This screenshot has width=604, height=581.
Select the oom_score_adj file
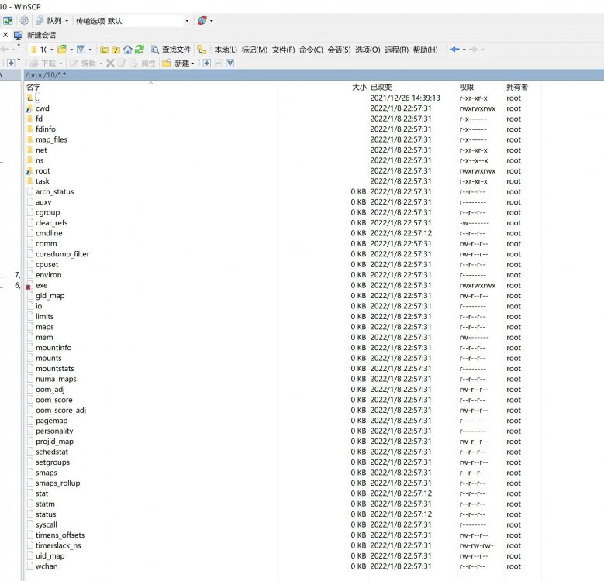(60, 410)
